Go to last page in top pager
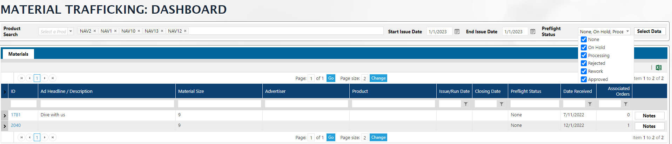 (x=53, y=78)
